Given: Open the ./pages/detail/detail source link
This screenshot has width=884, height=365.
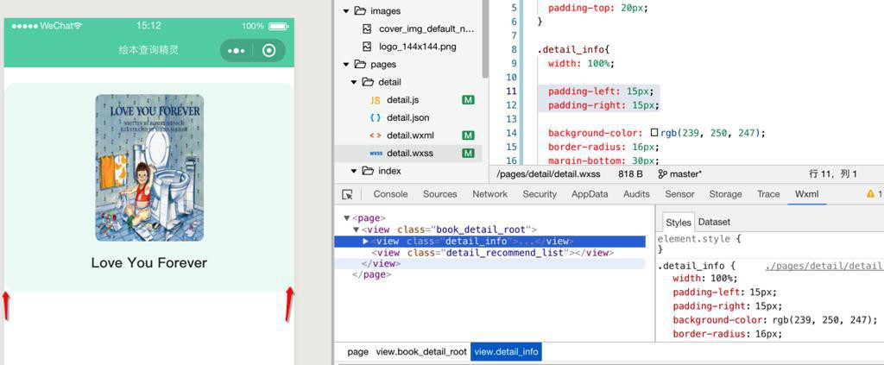Looking at the screenshot, I should point(824,265).
